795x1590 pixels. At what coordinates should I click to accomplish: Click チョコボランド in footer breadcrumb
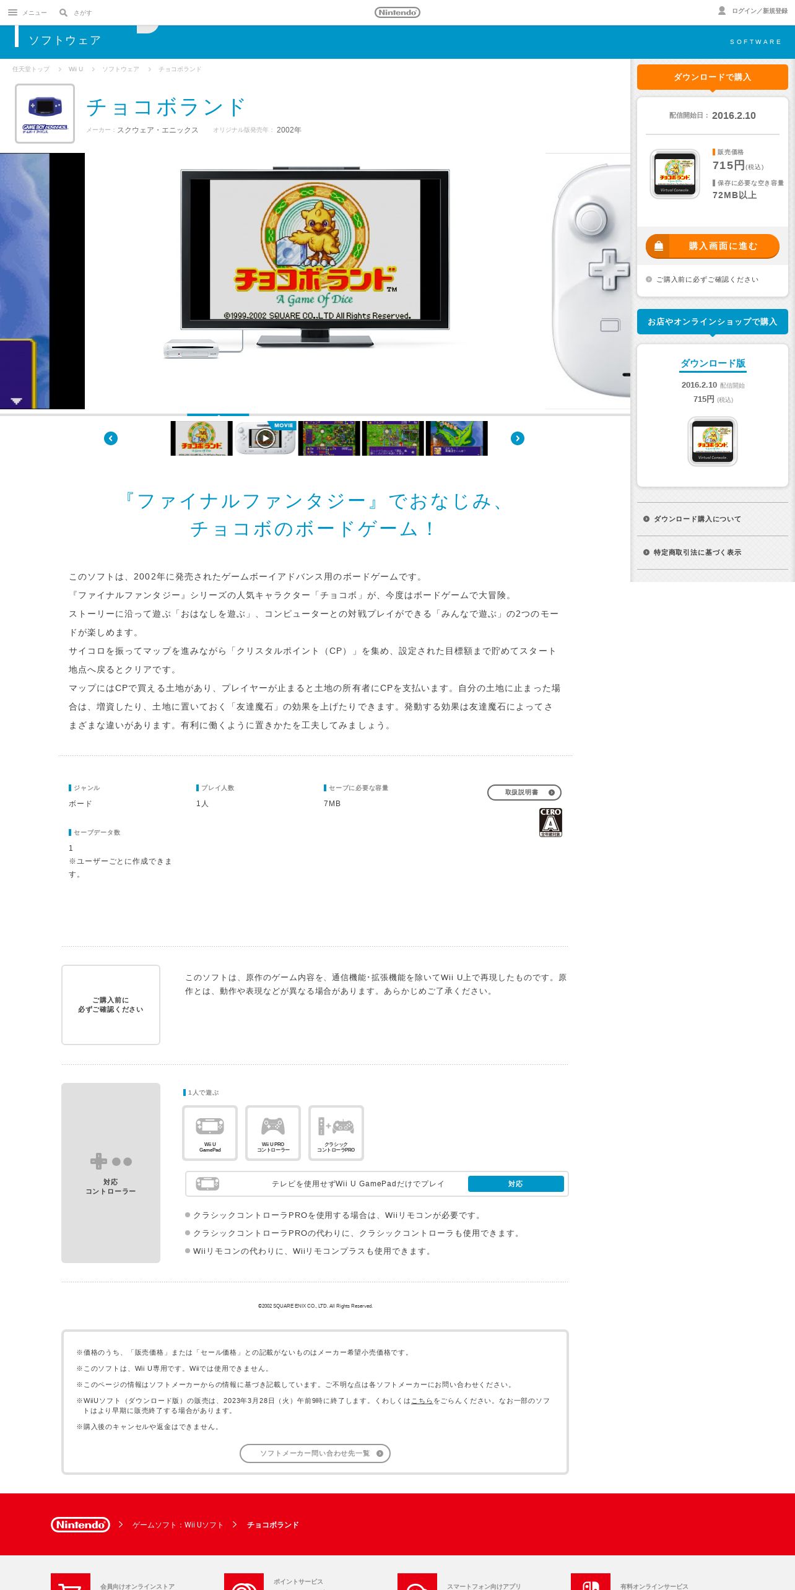[273, 1525]
